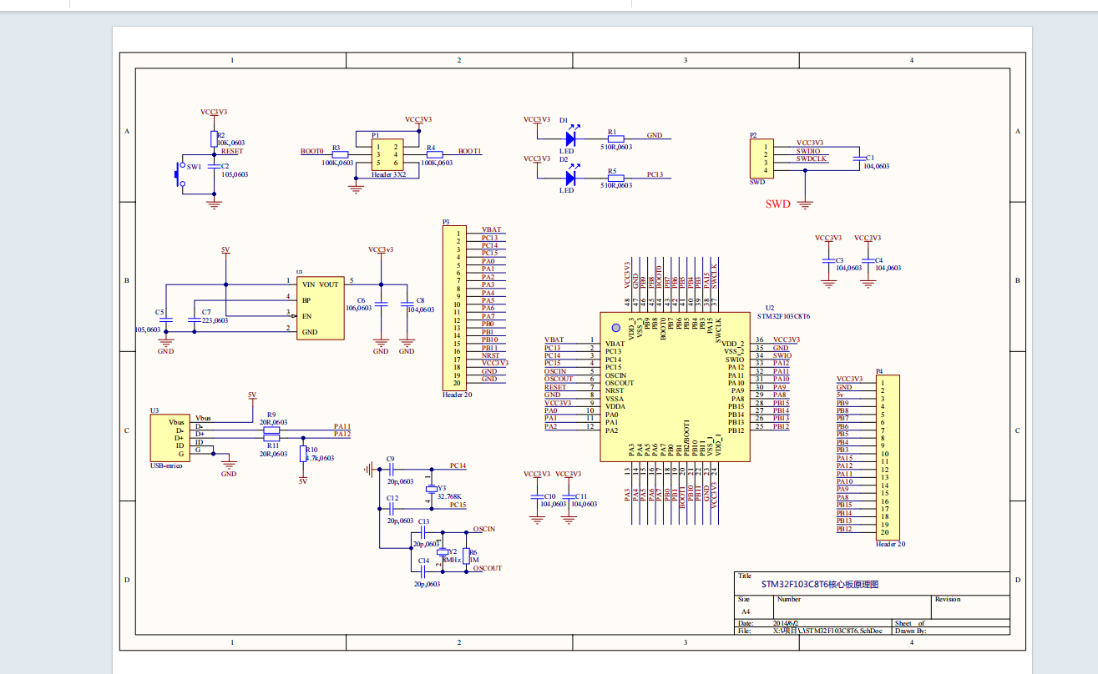This screenshot has height=674, width=1098.
Task: Click the R5 510R resistor after D2
Action: pos(616,178)
